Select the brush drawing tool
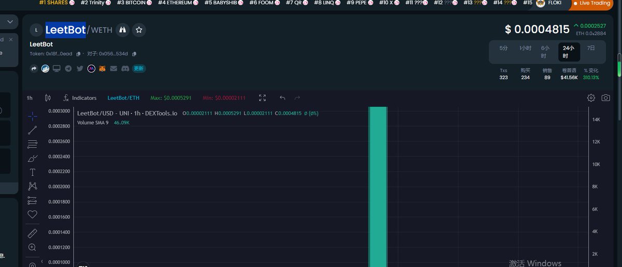Screen dimensions: 622x267 (x=32, y=158)
